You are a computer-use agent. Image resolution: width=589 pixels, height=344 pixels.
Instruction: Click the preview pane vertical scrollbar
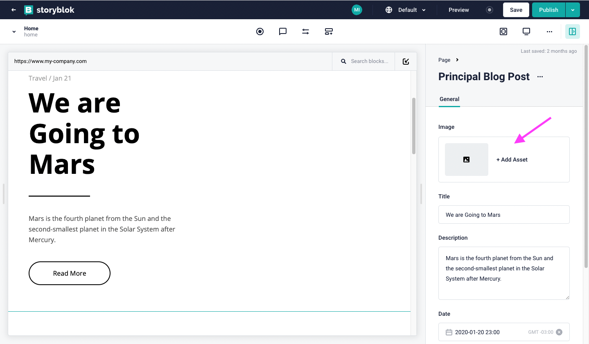(x=414, y=126)
